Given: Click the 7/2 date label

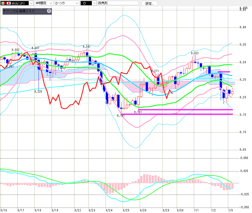Looking at the screenshot, I should point(213,210).
